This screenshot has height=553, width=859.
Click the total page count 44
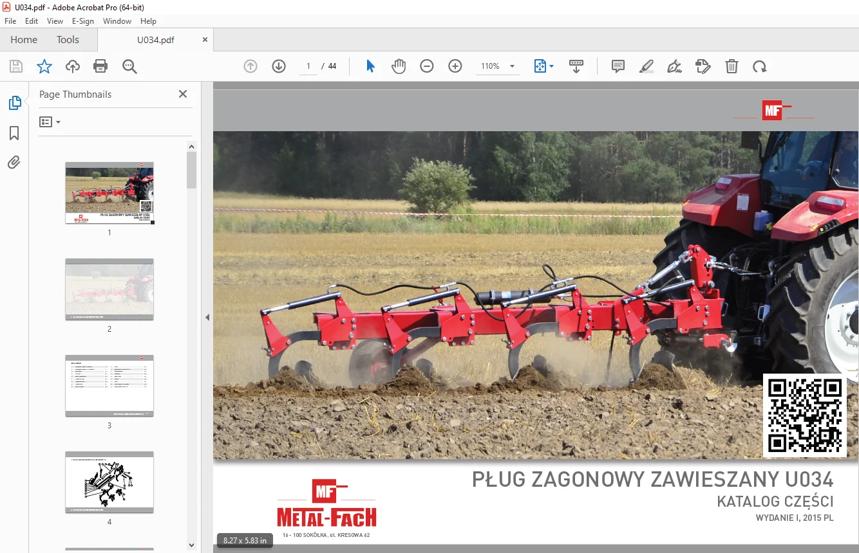pyautogui.click(x=332, y=66)
